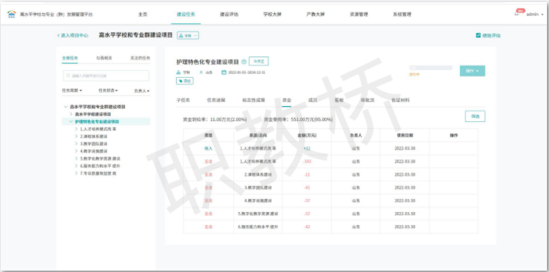Focus the task keyword search field

pos(106,76)
